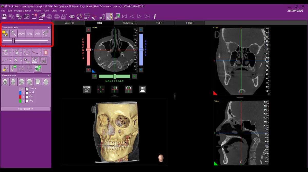The image size is (308, 172).
Task: Click the RESET view button below axial
Action: (87, 89)
